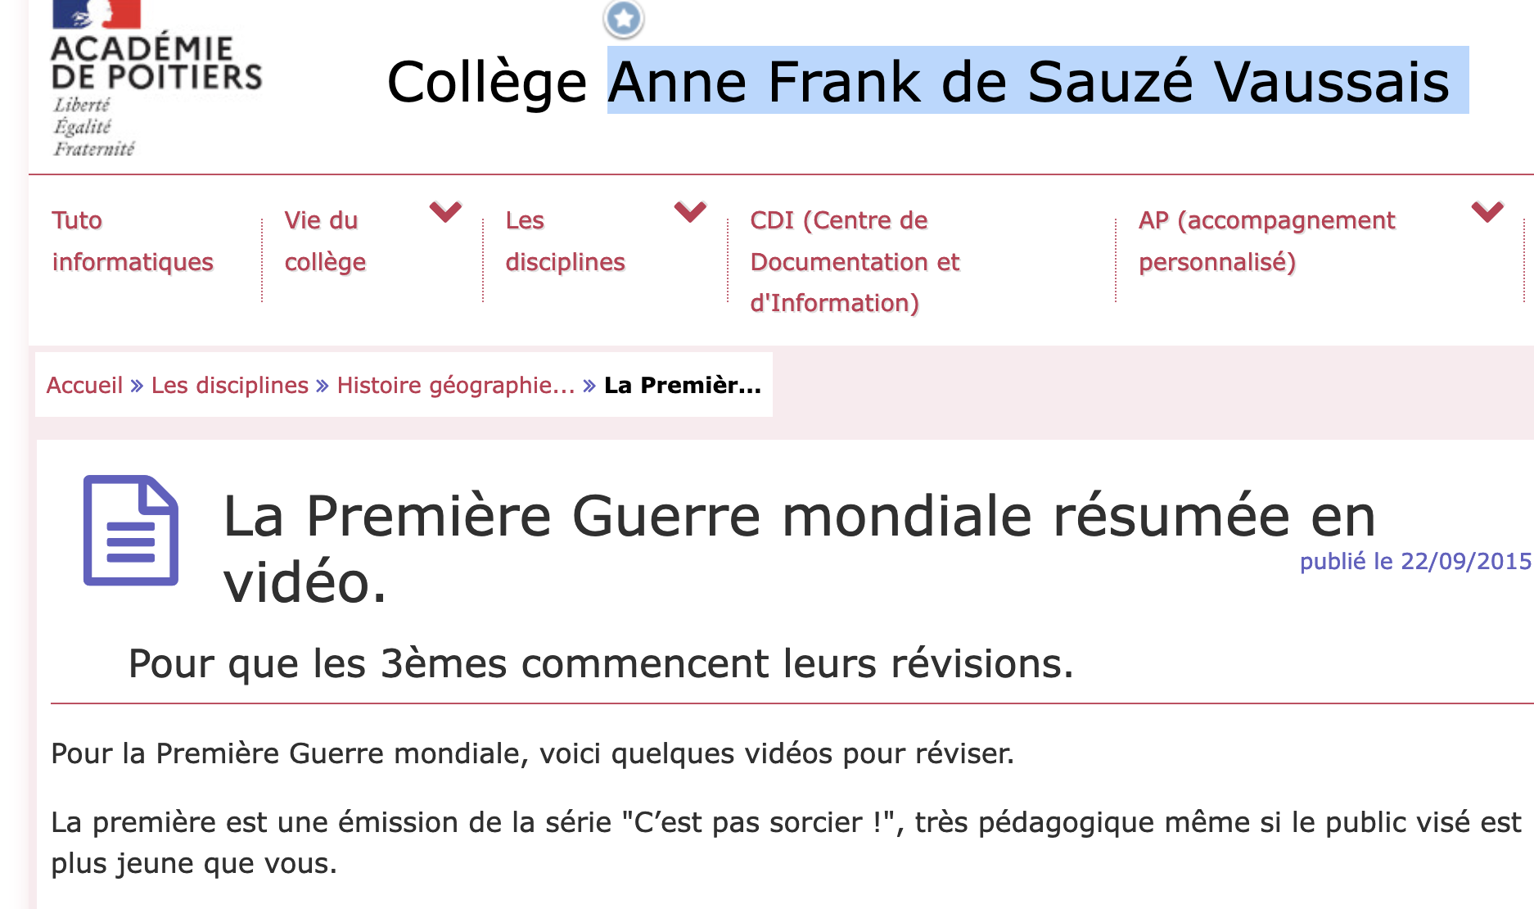Expand the Vie du collège dropdown arrow
The image size is (1534, 909).
click(x=445, y=211)
